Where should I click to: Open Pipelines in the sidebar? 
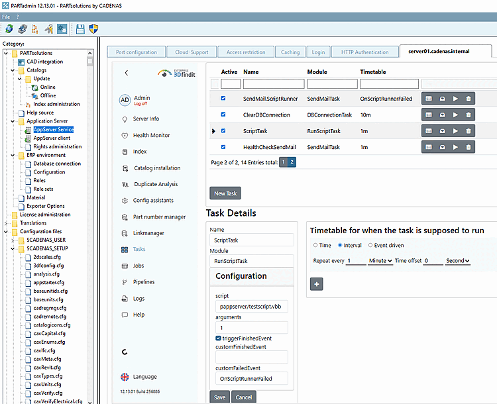click(144, 281)
